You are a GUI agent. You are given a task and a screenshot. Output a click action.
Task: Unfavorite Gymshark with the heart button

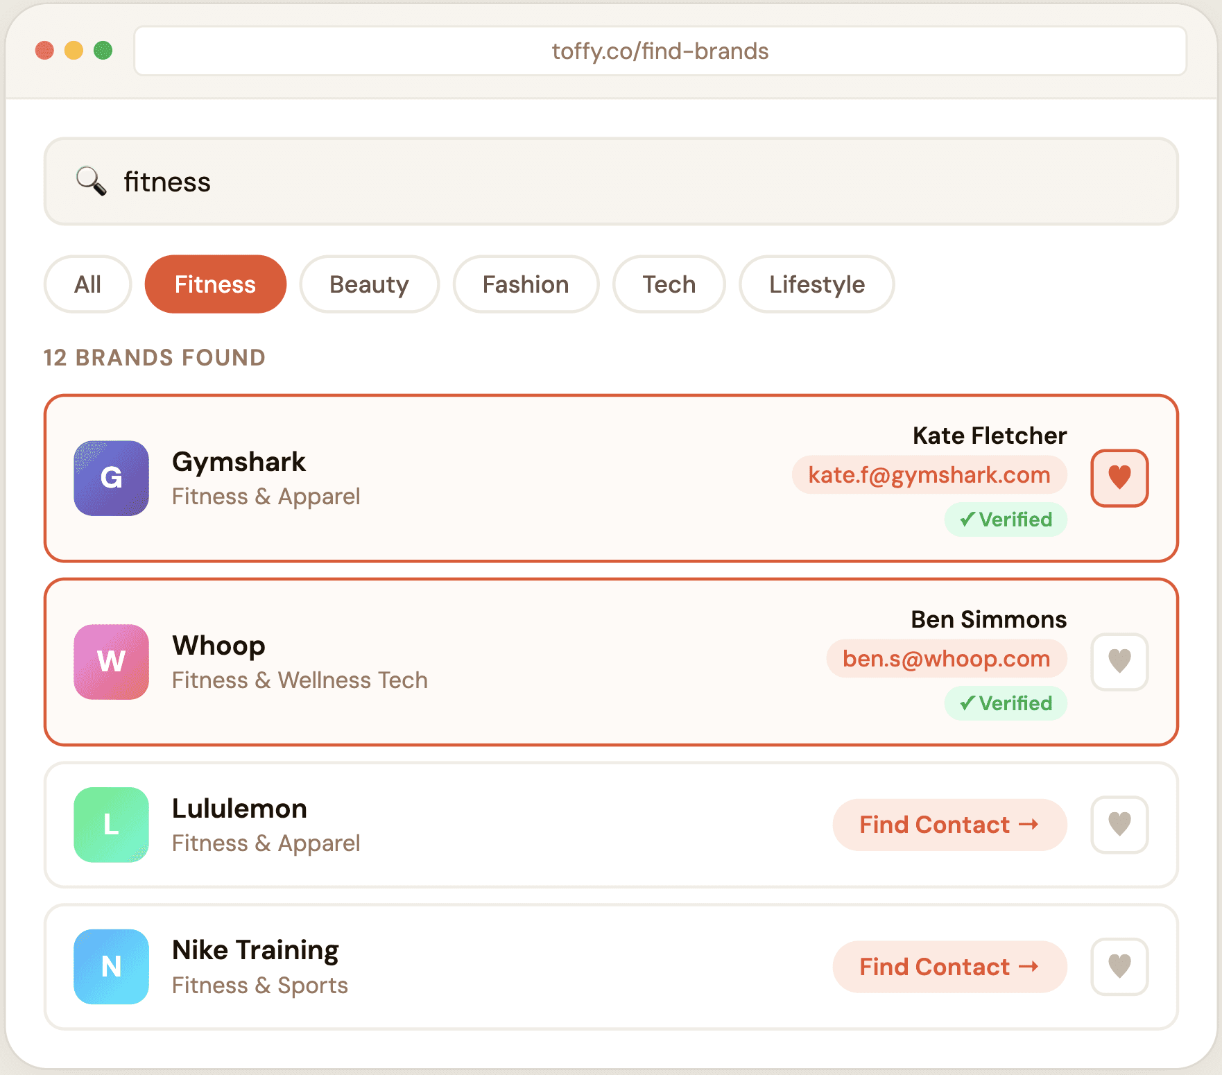pos(1119,478)
